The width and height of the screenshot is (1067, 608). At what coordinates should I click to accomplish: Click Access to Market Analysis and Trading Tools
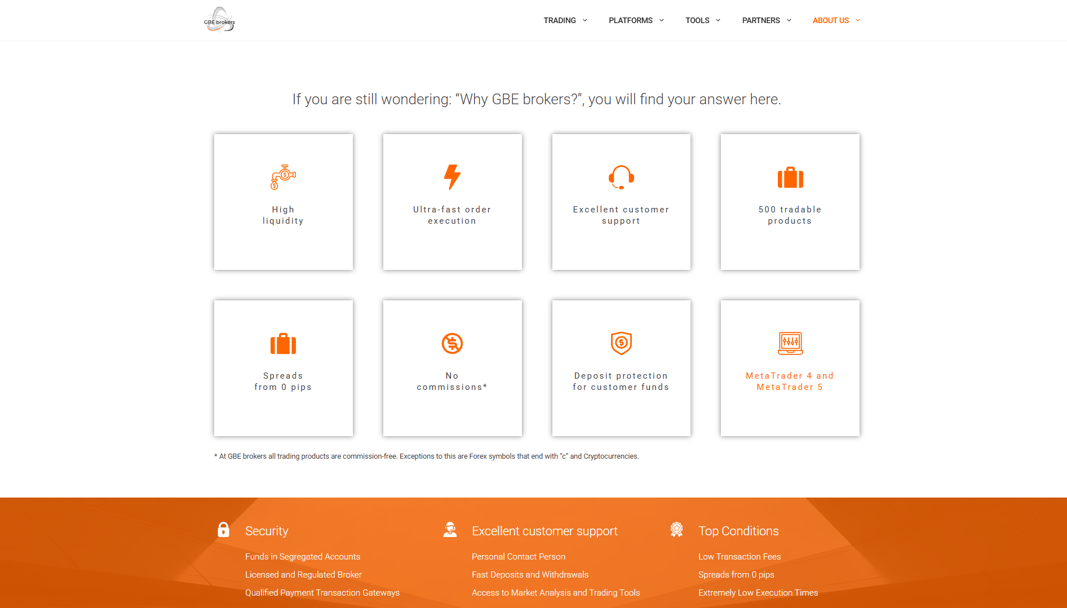tap(556, 593)
